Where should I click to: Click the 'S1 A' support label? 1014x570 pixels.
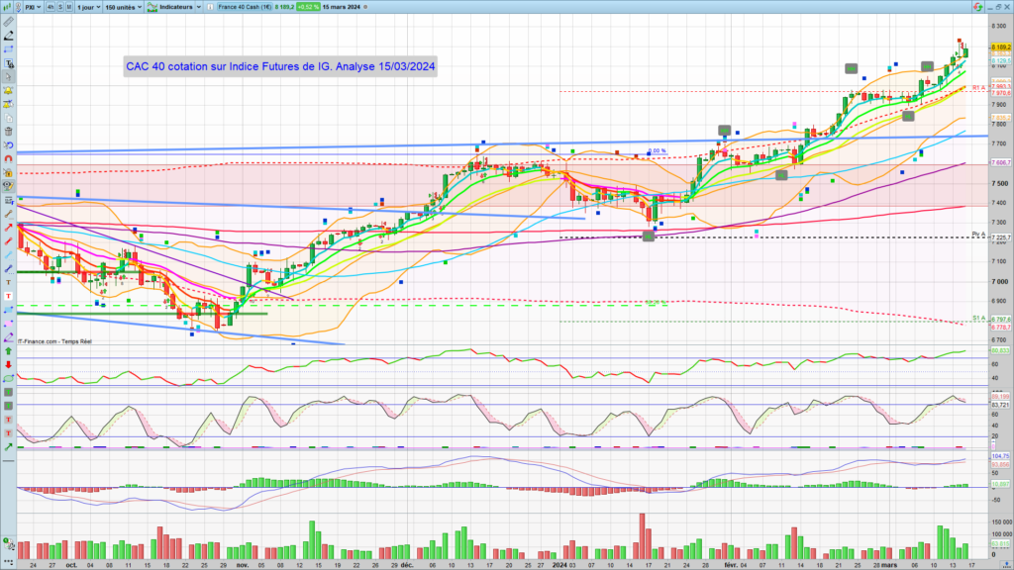979,318
